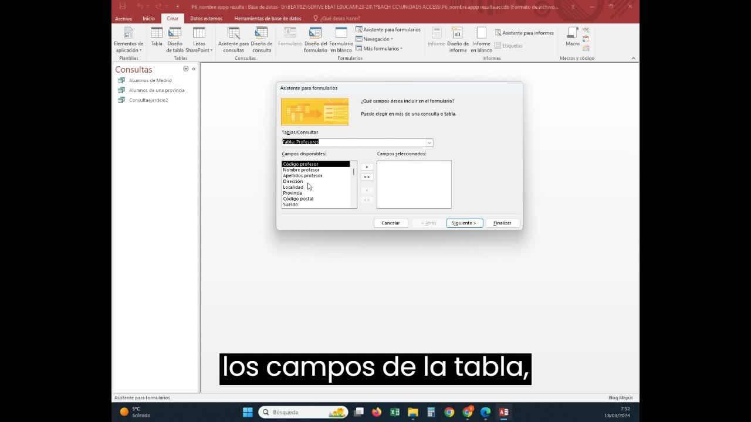751x422 pixels.
Task: Open the Windows Start menu
Action: click(x=248, y=412)
